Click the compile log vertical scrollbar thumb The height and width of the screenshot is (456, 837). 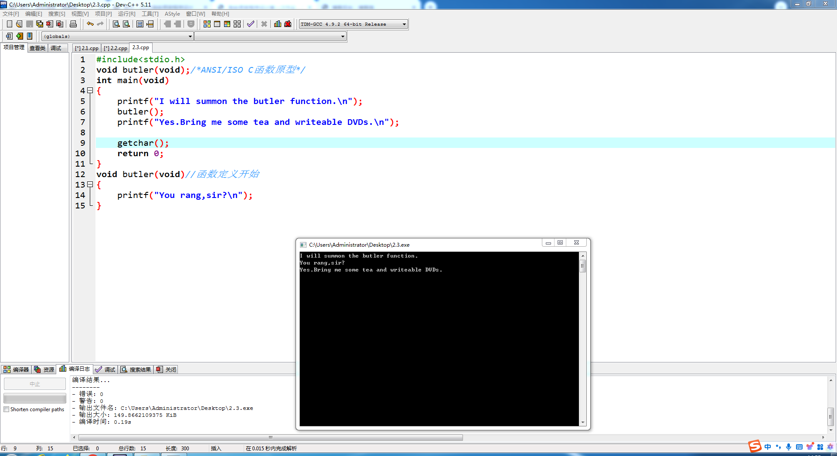831,416
